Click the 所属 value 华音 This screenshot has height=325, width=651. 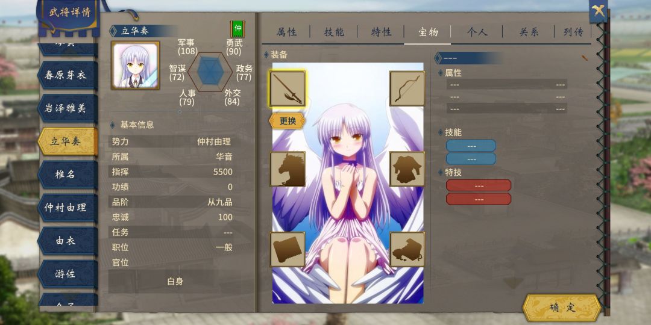(x=224, y=156)
